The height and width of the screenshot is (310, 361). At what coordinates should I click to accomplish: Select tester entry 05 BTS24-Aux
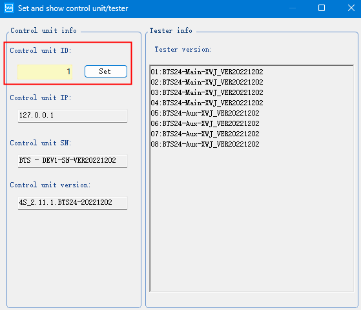[x=205, y=113]
